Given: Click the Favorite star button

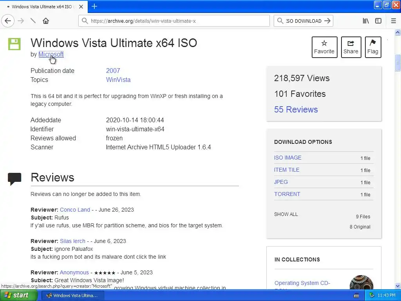Looking at the screenshot, I should click(x=324, y=47).
